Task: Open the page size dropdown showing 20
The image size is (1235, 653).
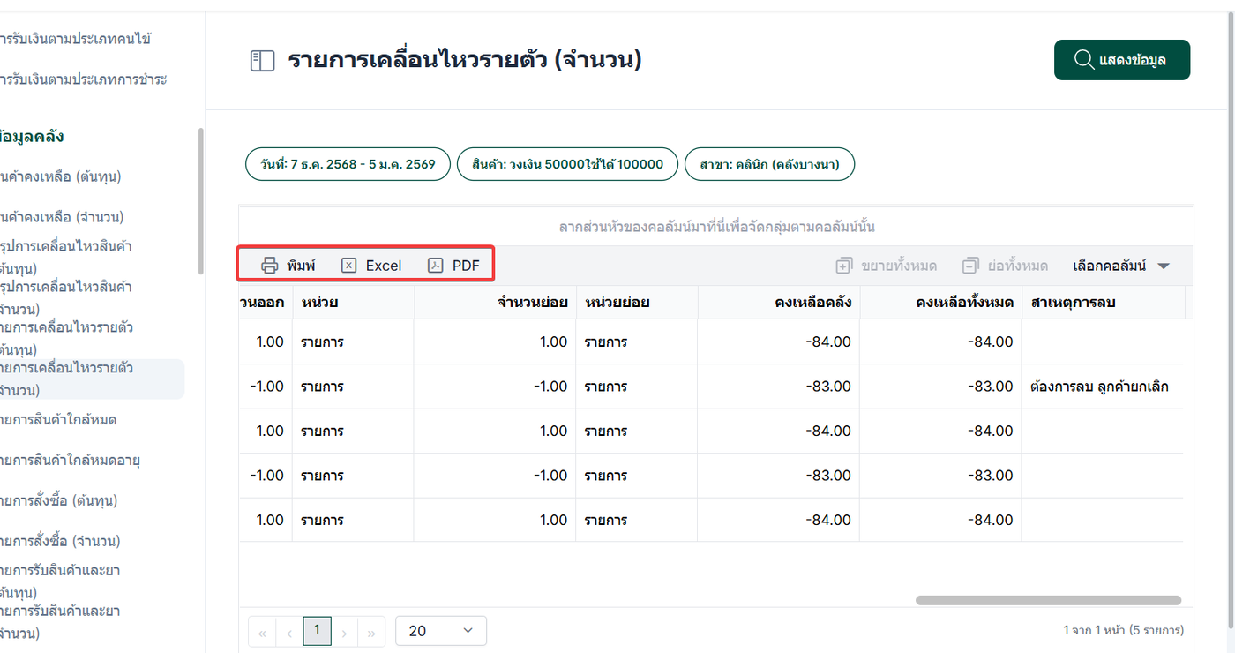Action: (441, 631)
